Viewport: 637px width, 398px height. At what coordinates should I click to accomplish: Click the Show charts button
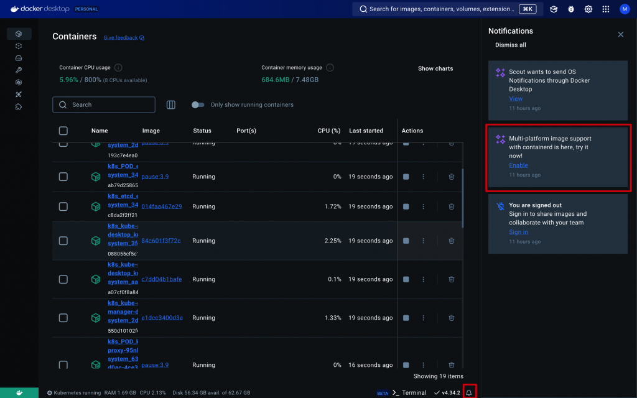coord(435,68)
